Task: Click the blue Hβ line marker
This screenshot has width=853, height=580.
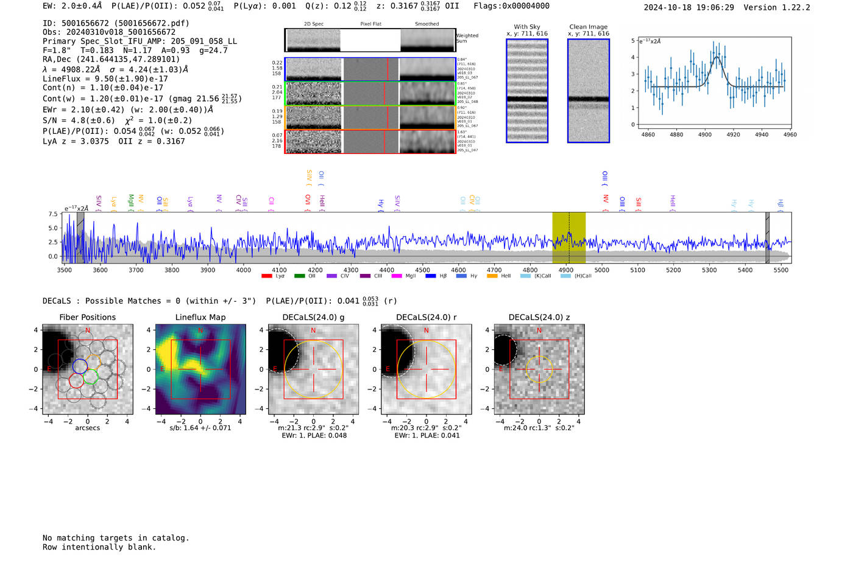Action: tap(780, 205)
